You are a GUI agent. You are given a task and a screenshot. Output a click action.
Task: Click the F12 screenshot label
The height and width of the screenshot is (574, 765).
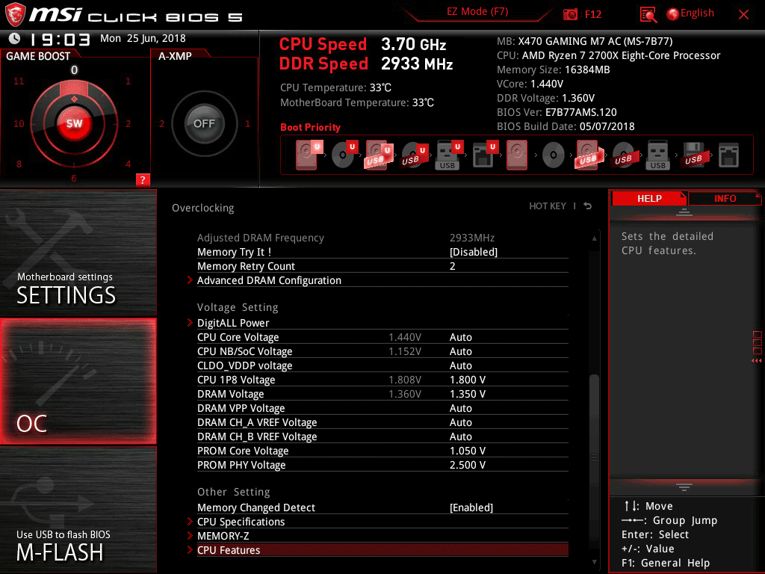click(592, 15)
